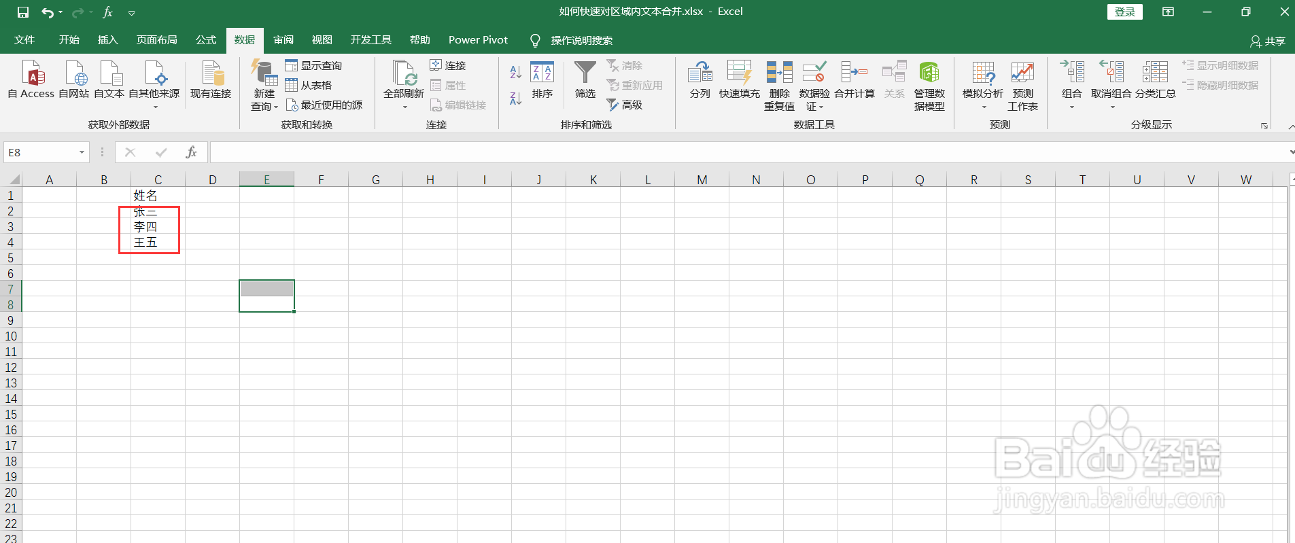
Task: Select cell containing 张三
Action: point(158,211)
